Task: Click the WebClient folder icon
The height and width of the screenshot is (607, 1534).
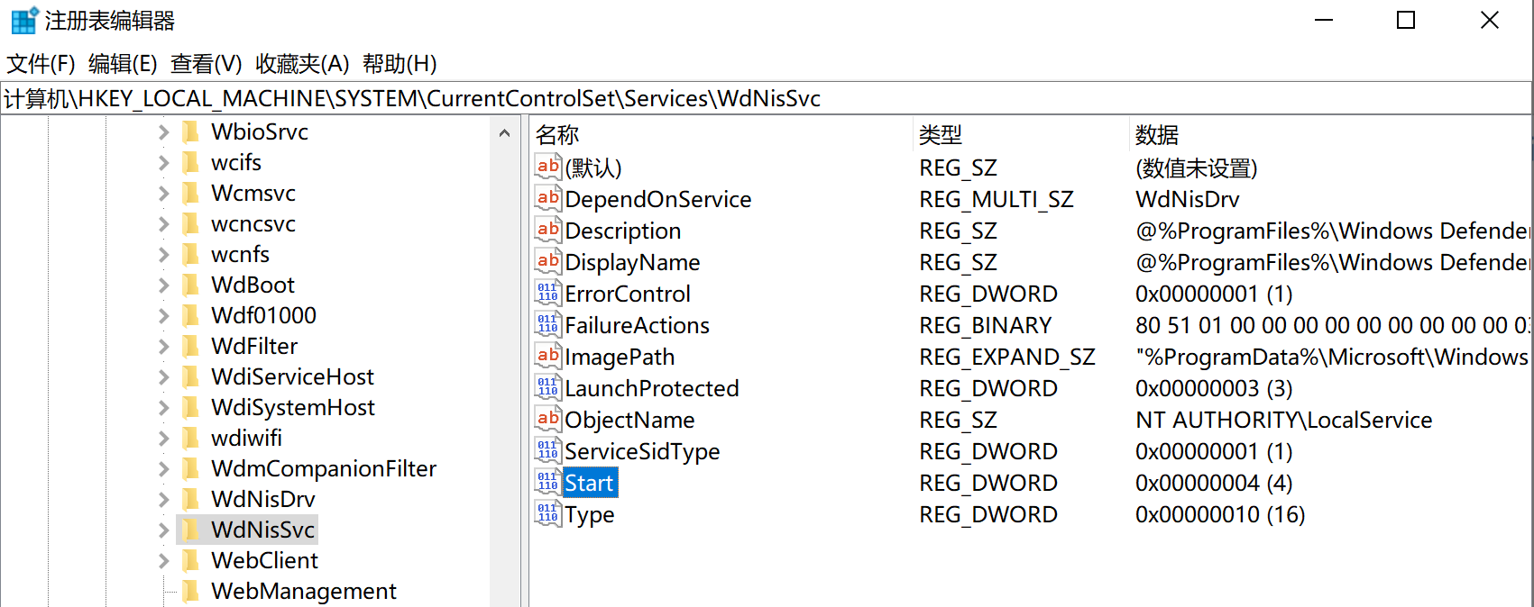Action: coord(191,560)
